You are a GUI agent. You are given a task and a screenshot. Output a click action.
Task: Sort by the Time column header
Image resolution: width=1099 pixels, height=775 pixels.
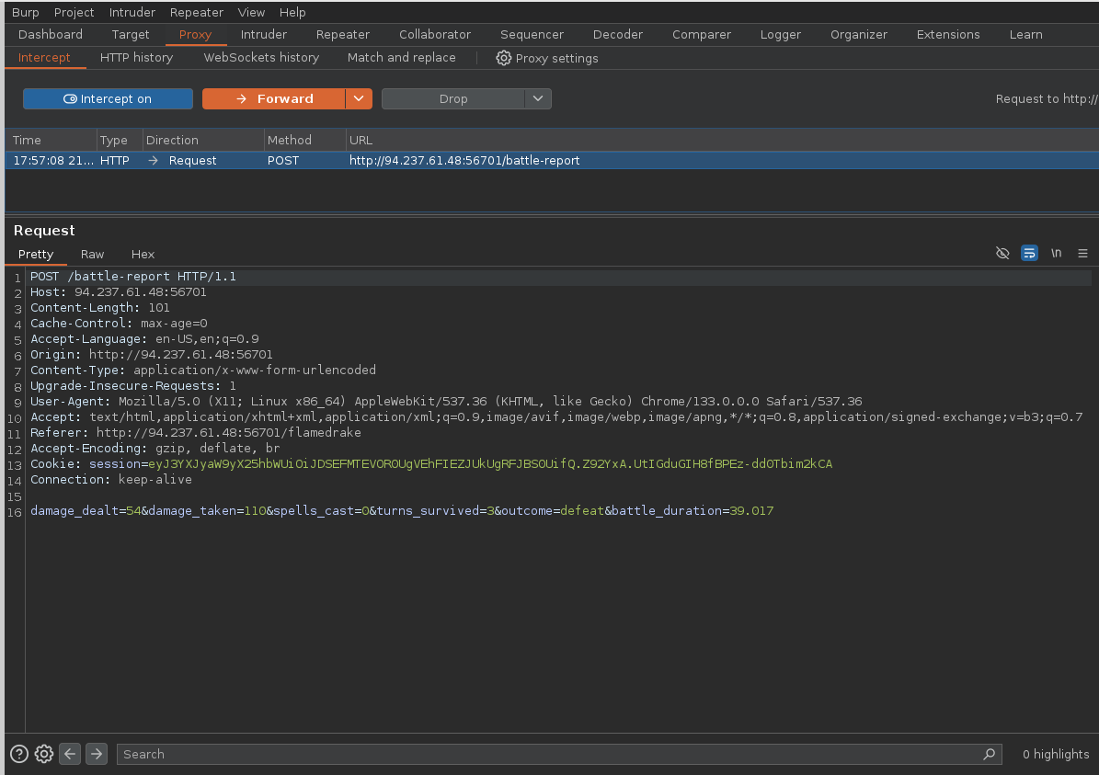51,140
